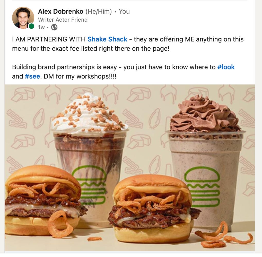
Task: Click the green online status dot
Action: (31, 26)
